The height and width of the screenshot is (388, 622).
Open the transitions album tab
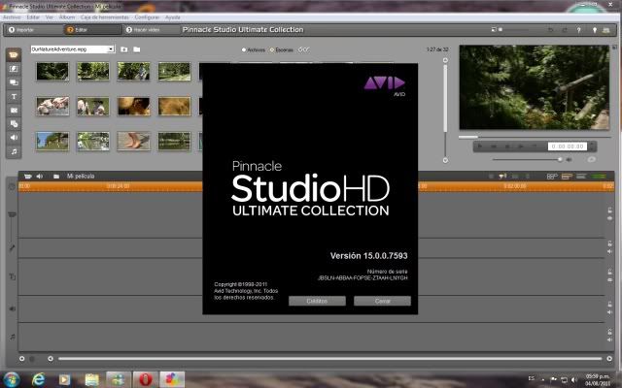pyautogui.click(x=15, y=69)
